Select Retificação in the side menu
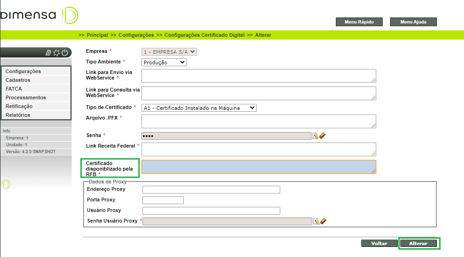464x257 pixels. 36,106
